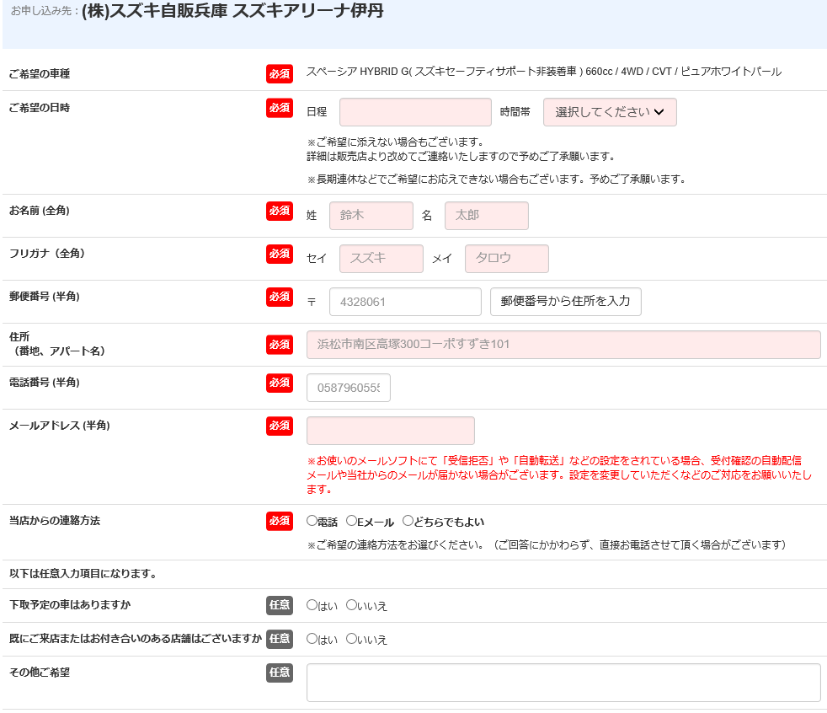Click the 電話番号 phone number field

click(349, 388)
